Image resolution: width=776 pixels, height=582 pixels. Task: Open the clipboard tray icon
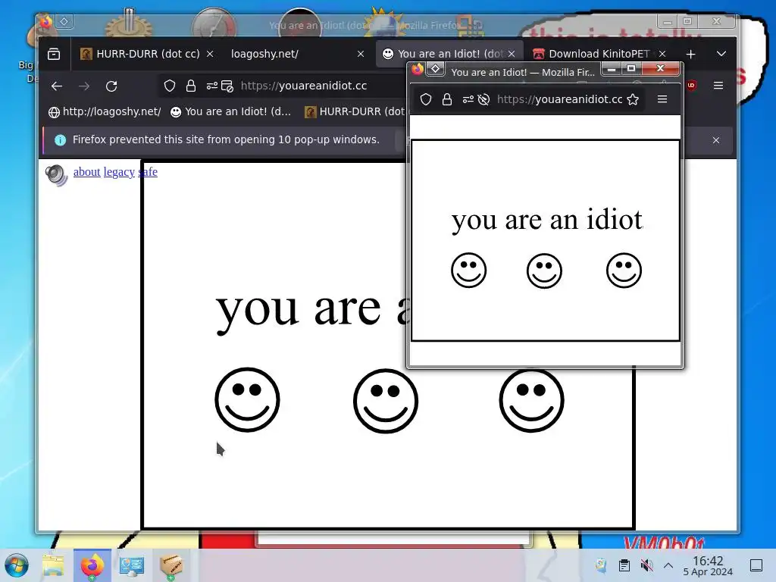(624, 565)
